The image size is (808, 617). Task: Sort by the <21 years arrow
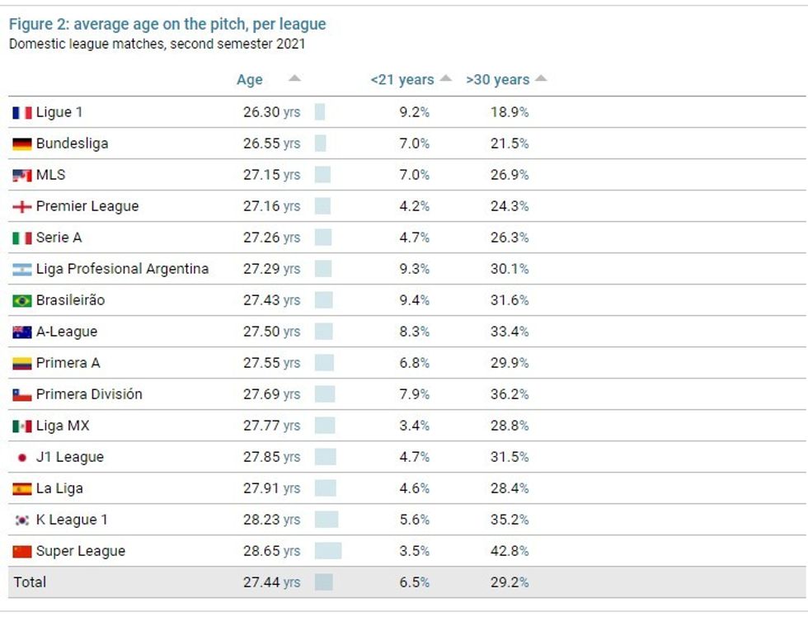446,78
